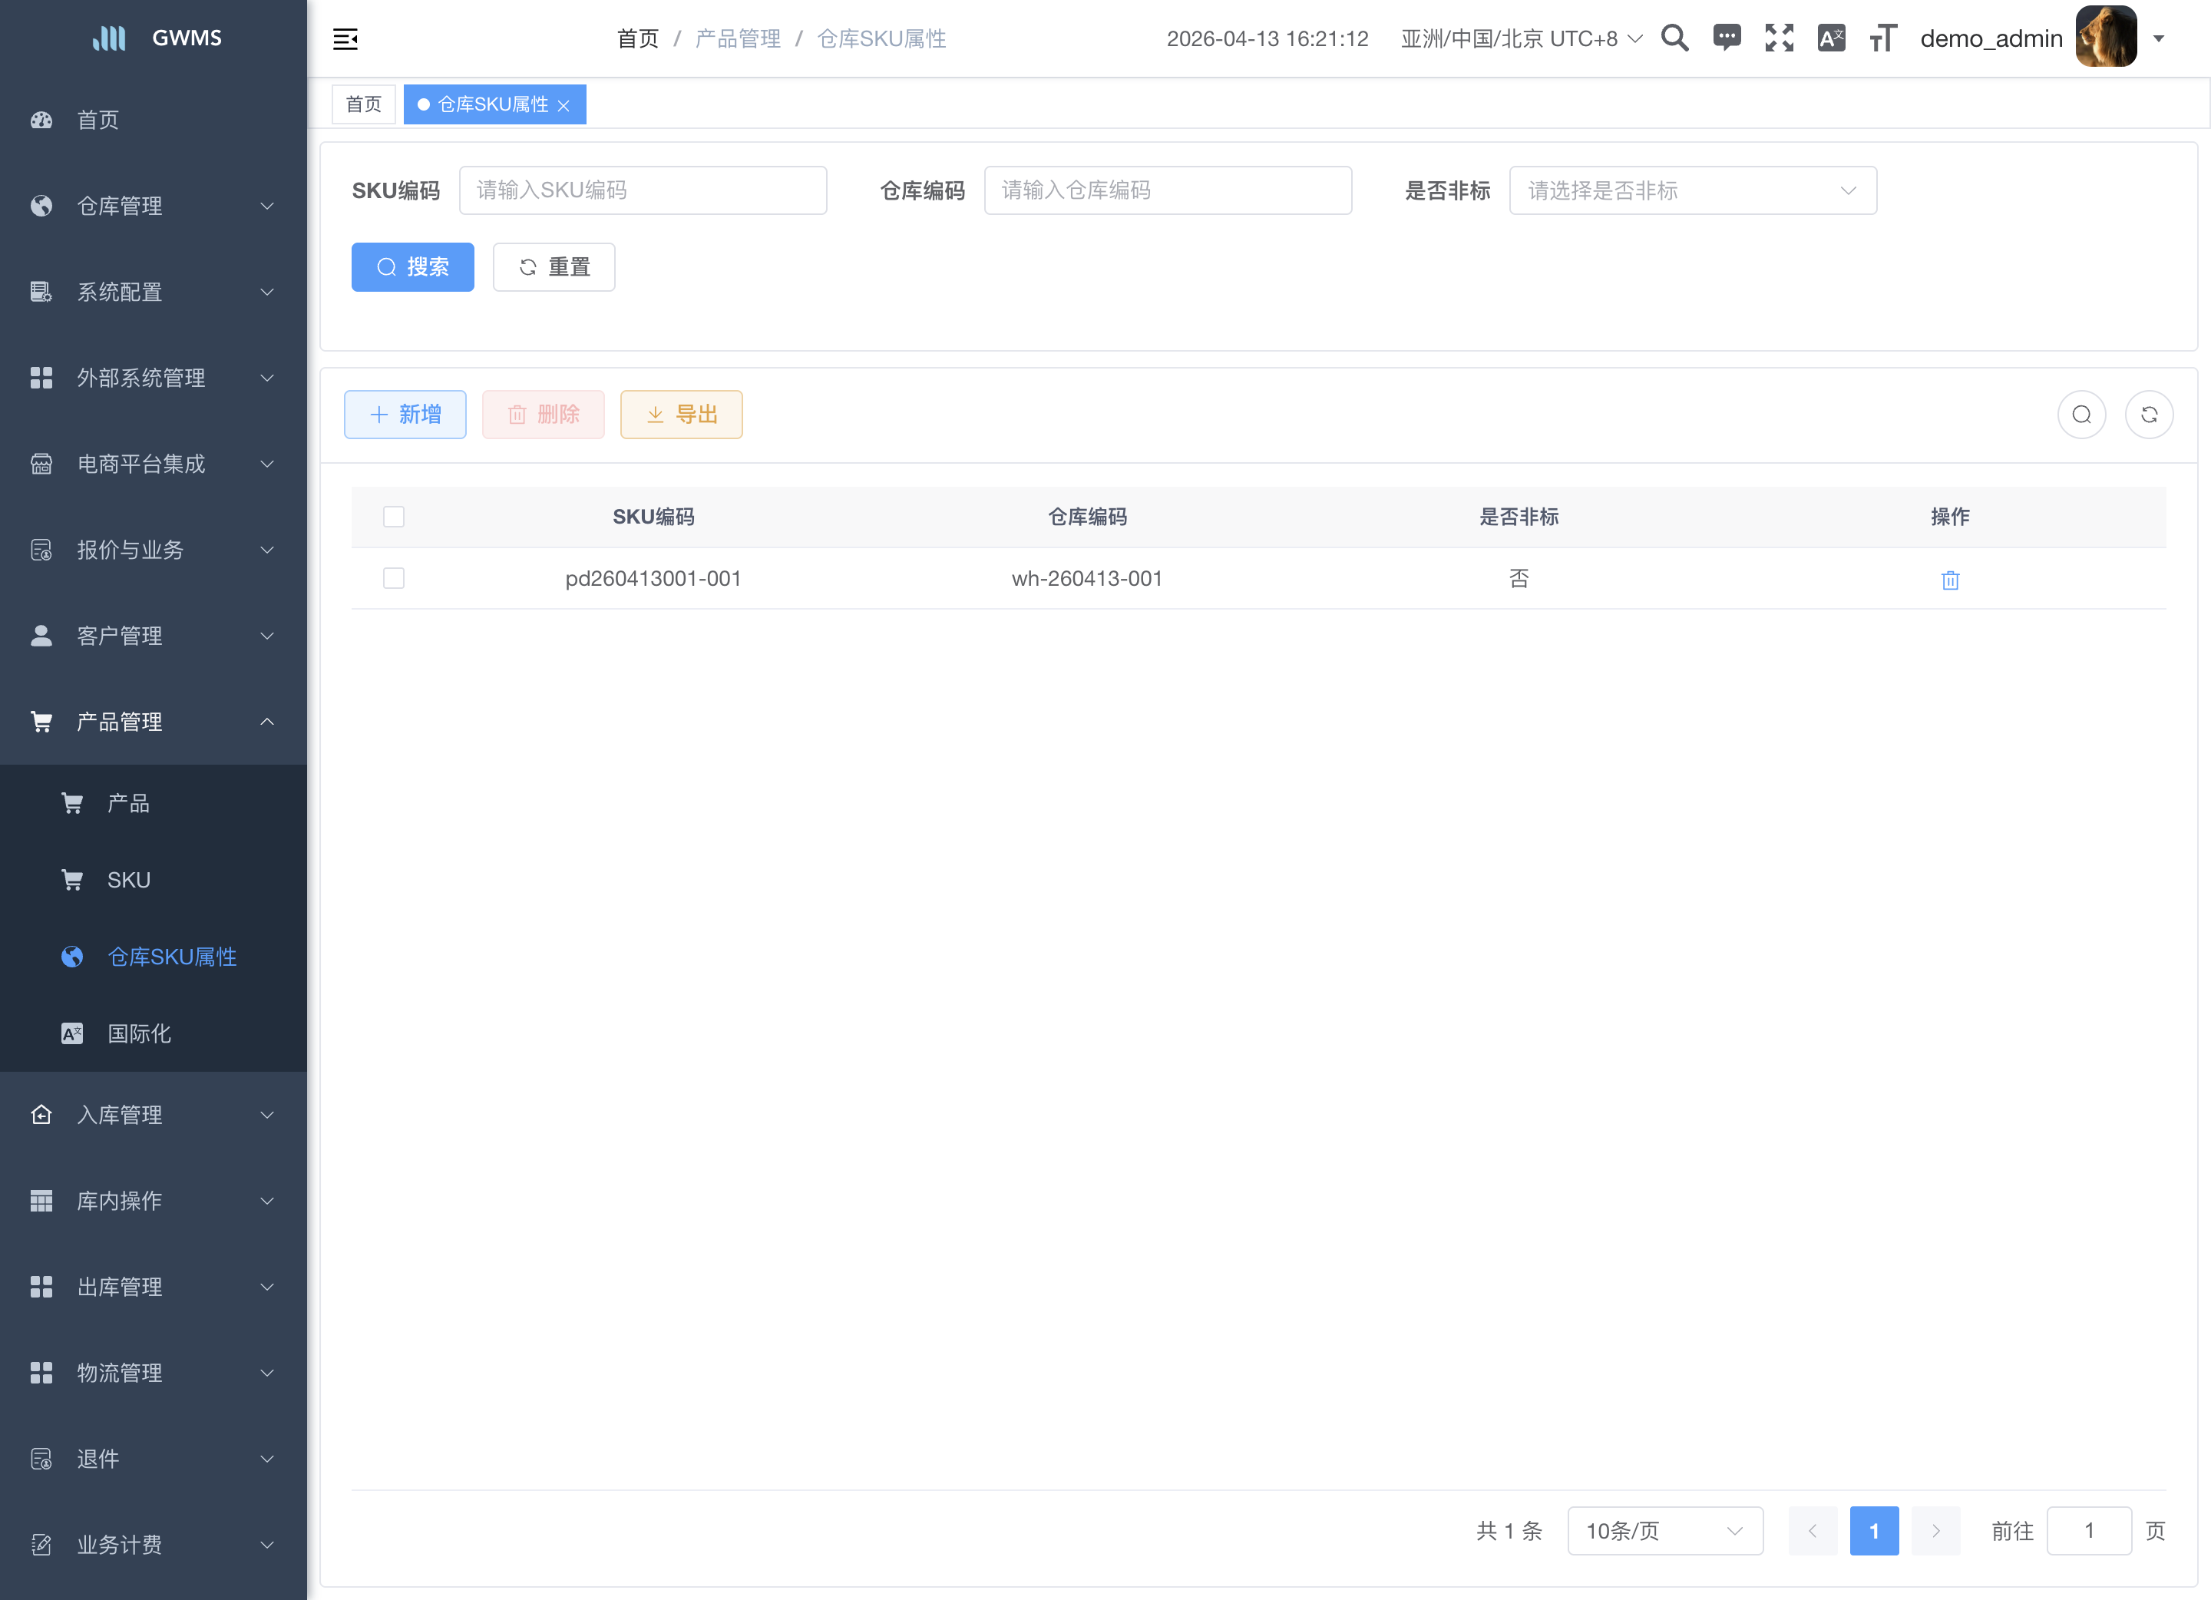Click the 导出 button

click(x=682, y=415)
